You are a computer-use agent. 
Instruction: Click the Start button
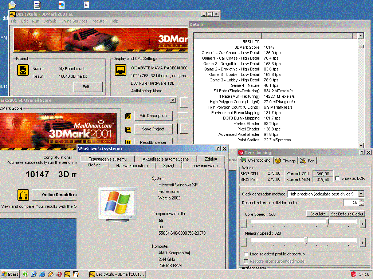pos(10,274)
